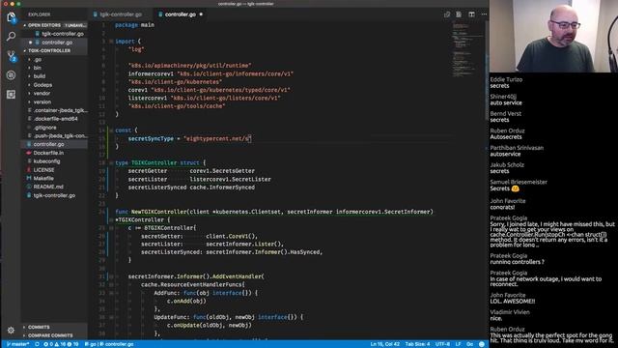Image resolution: width=618 pixels, height=348 pixels.
Task: Select the controller.go editor tab
Action: [181, 14]
